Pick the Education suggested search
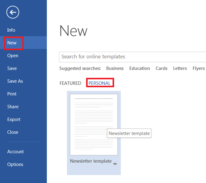The width and height of the screenshot is (206, 183). pos(139,68)
